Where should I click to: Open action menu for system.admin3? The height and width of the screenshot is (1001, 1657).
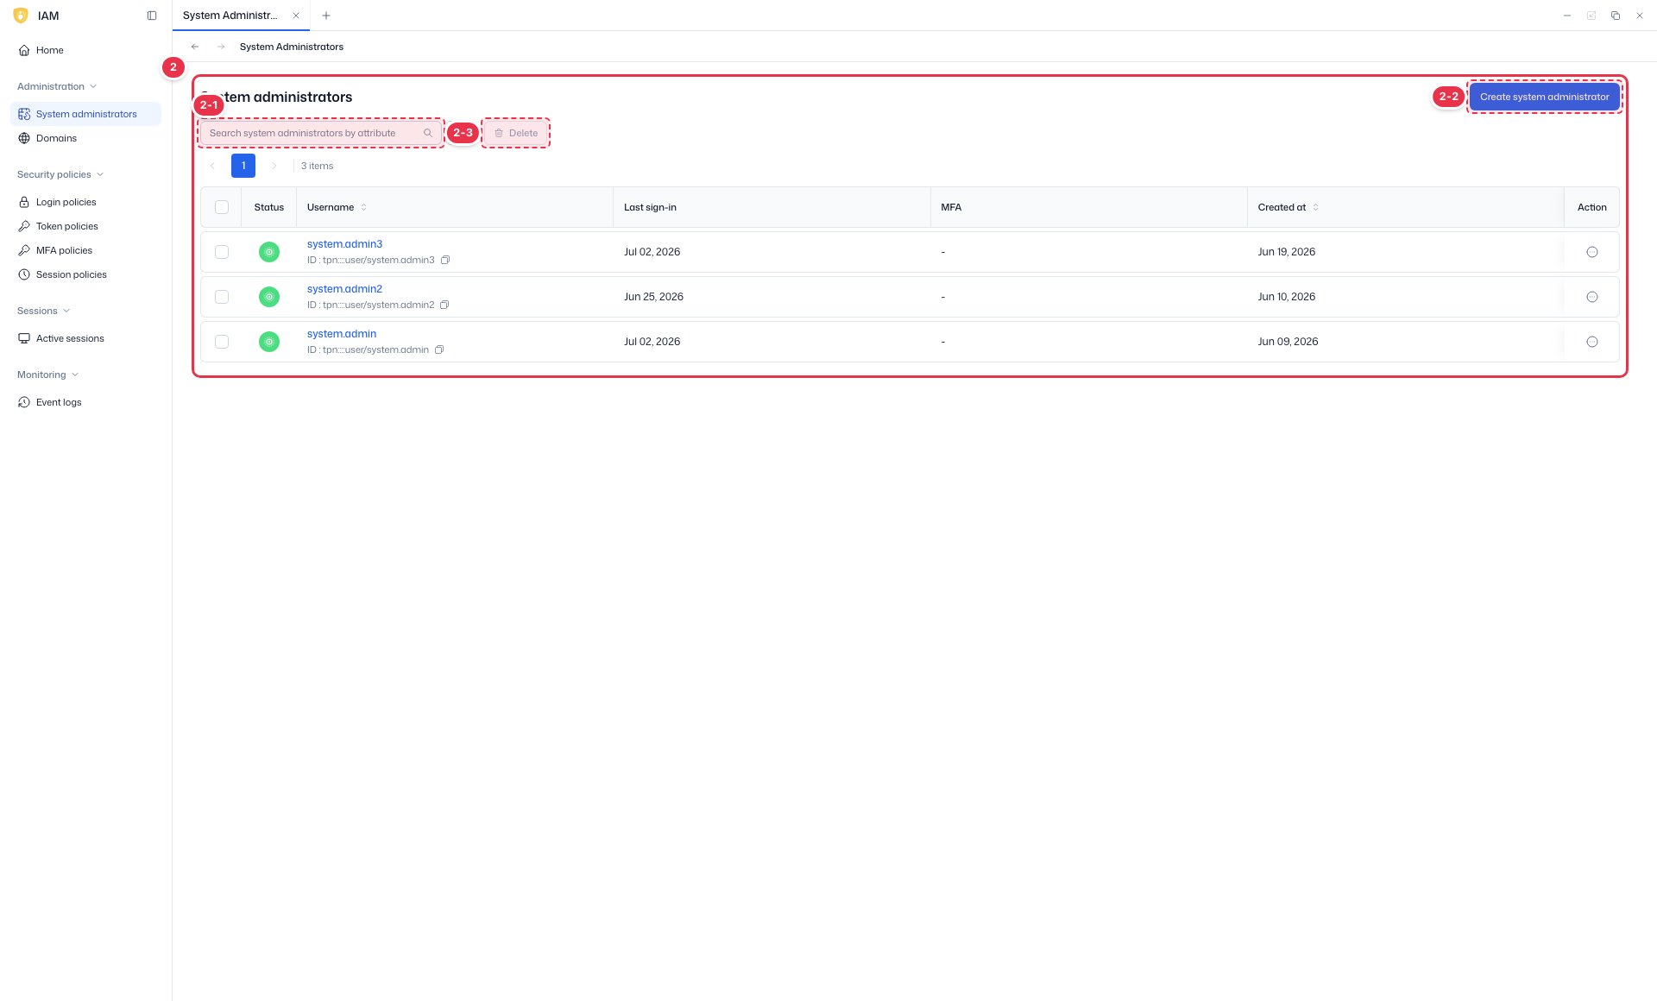(1592, 252)
